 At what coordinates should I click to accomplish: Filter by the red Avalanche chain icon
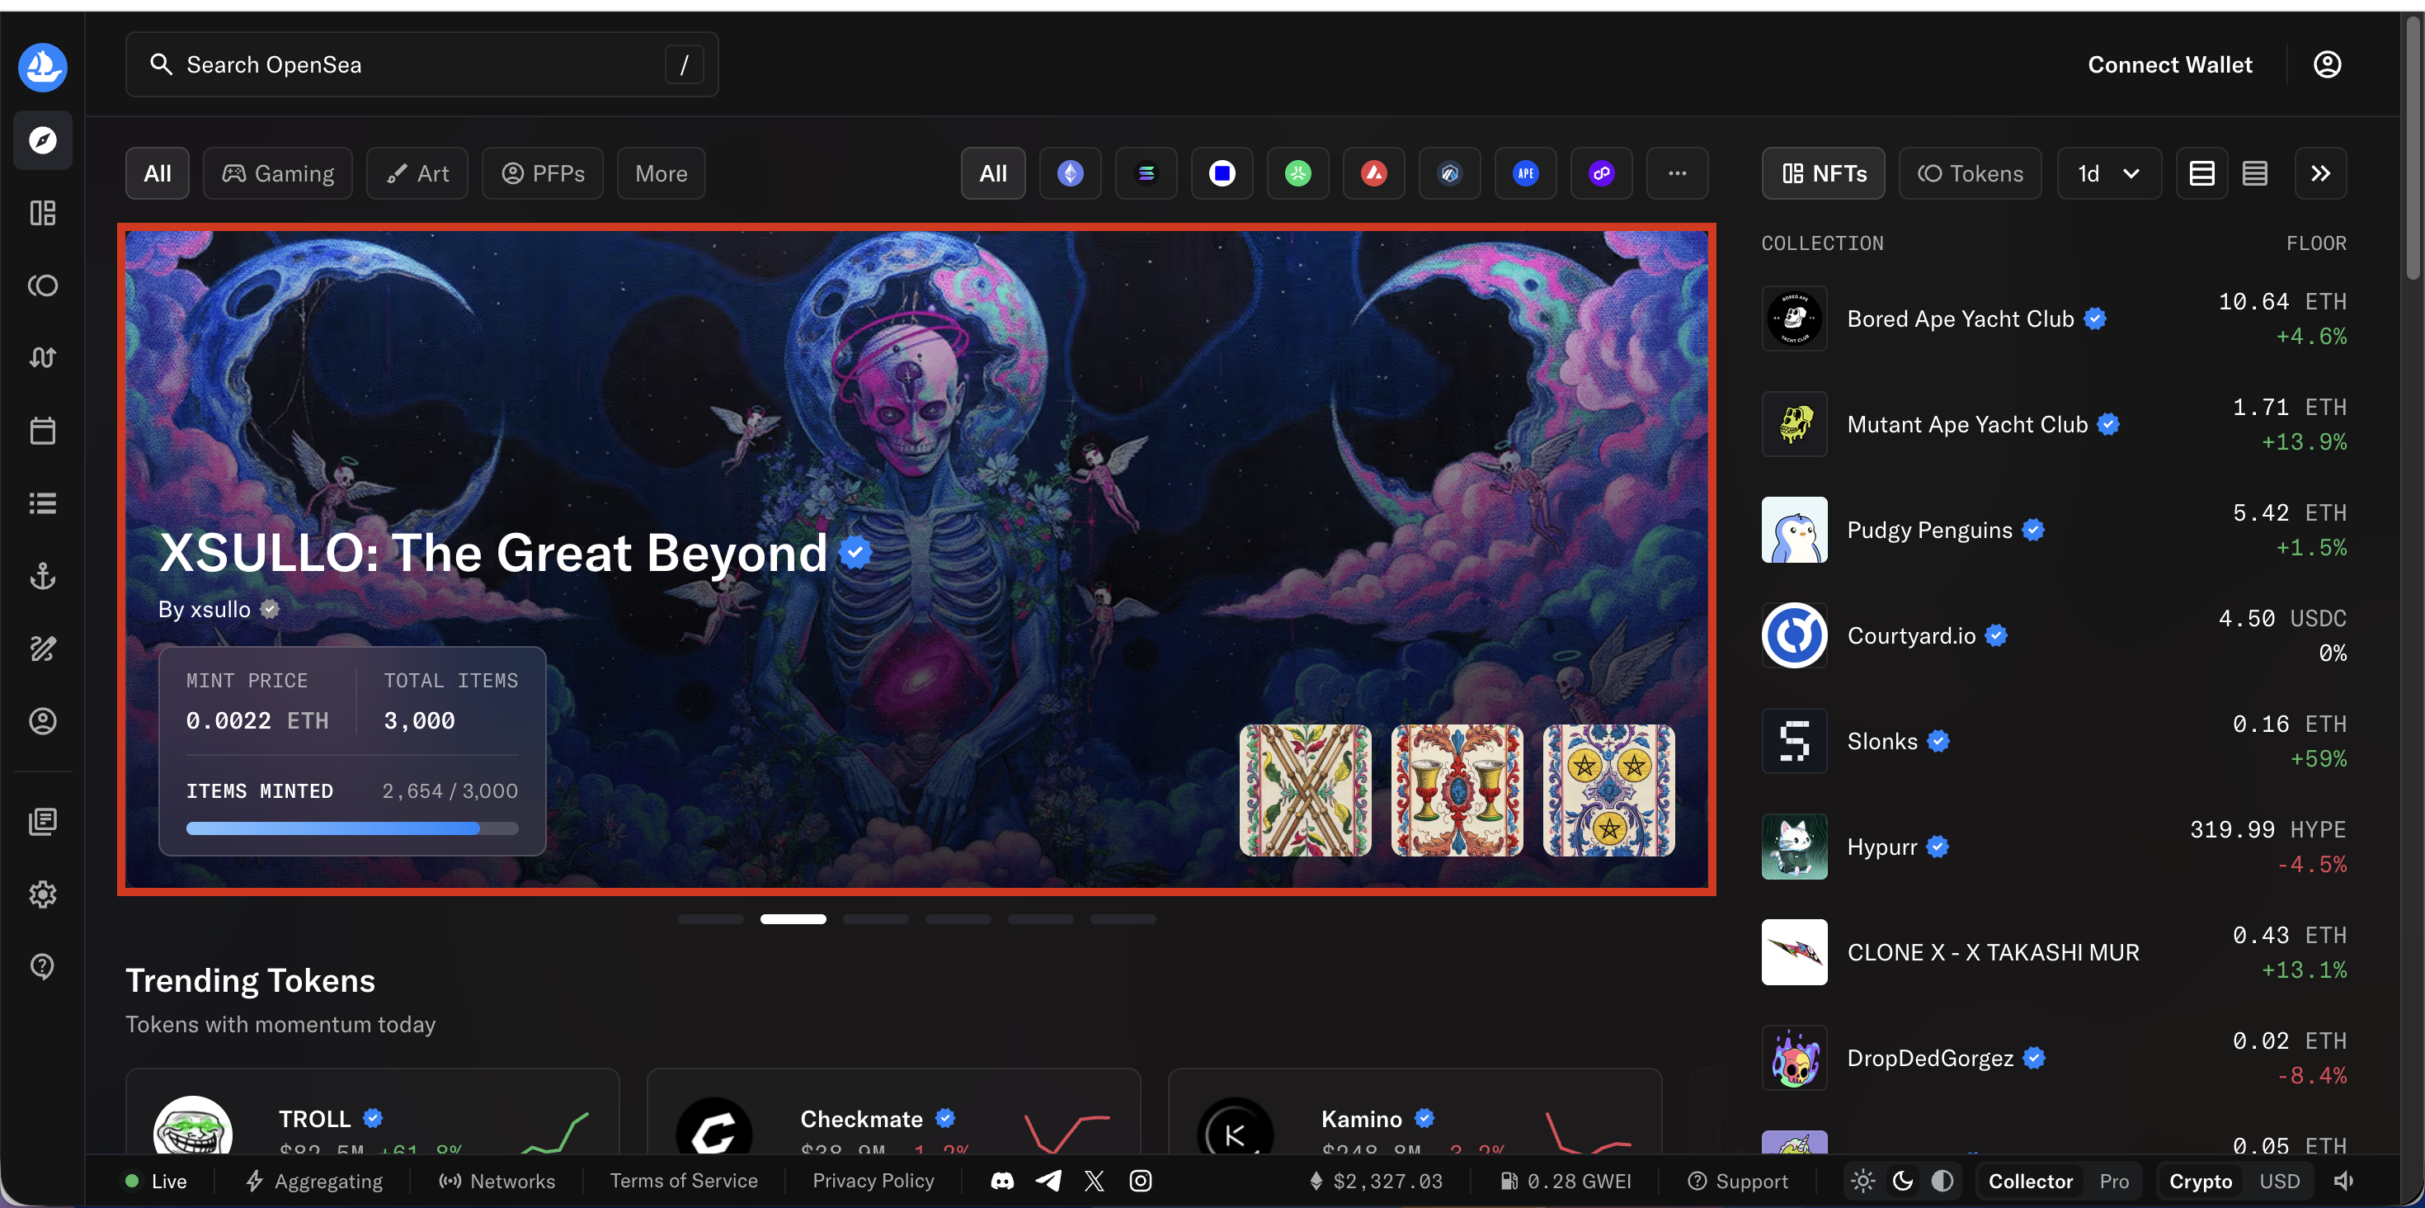click(x=1373, y=173)
